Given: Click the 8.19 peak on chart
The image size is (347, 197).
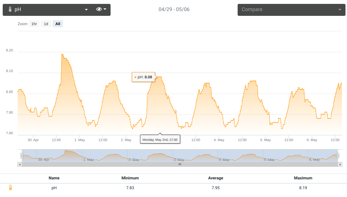Looking at the screenshot, I should 62,54.
